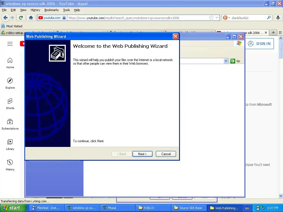Click the Go button in Explorer window
283x212 pixels.
tap(235, 61)
